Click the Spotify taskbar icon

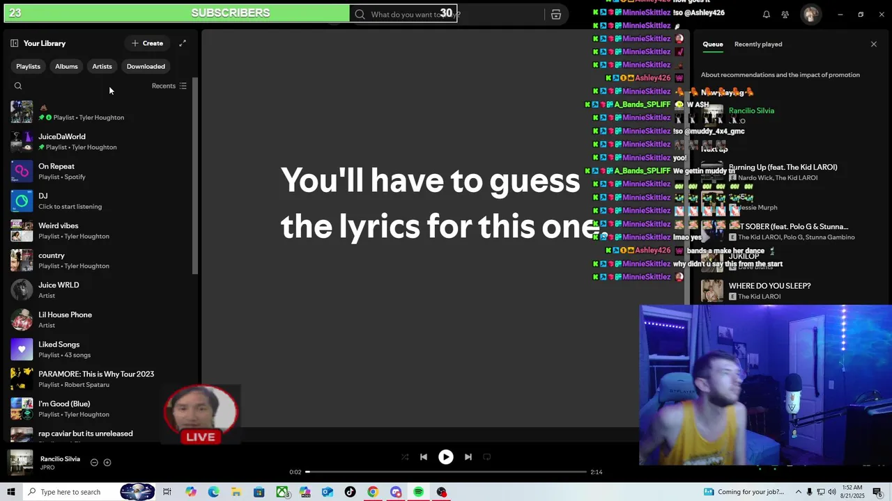coord(418,492)
